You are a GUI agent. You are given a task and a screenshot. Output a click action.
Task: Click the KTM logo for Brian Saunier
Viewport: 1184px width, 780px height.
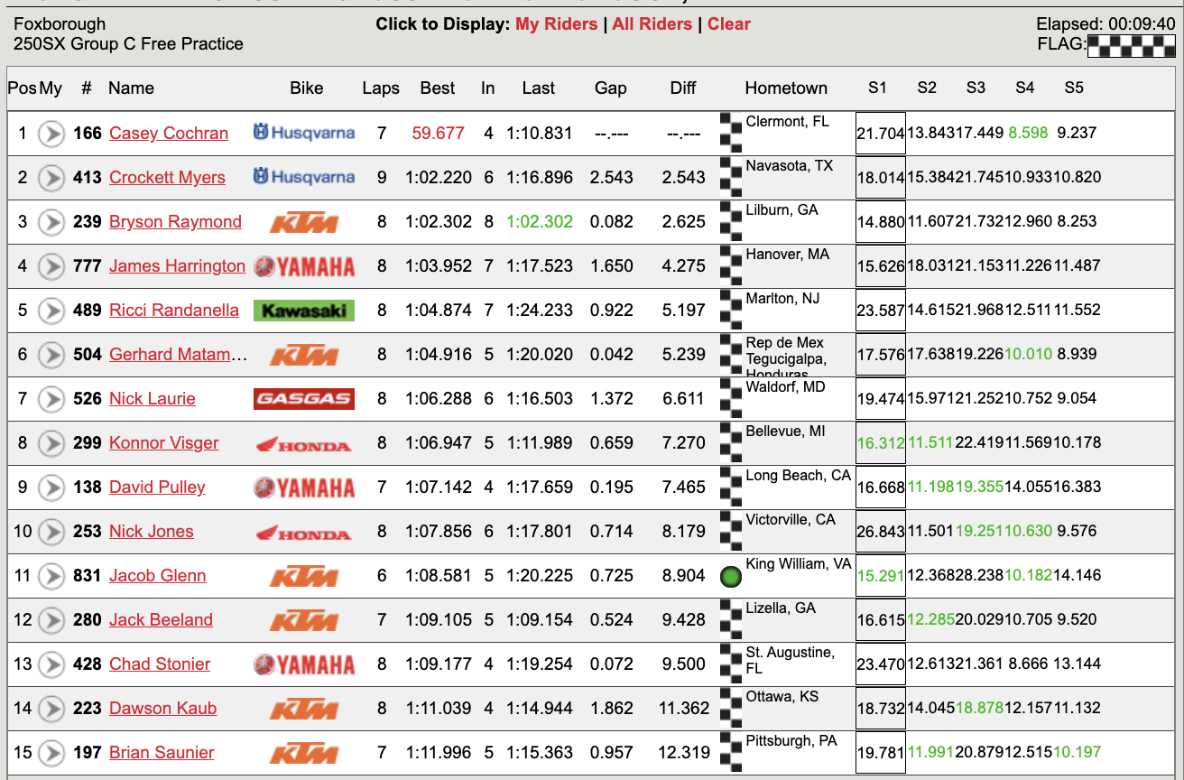304,753
